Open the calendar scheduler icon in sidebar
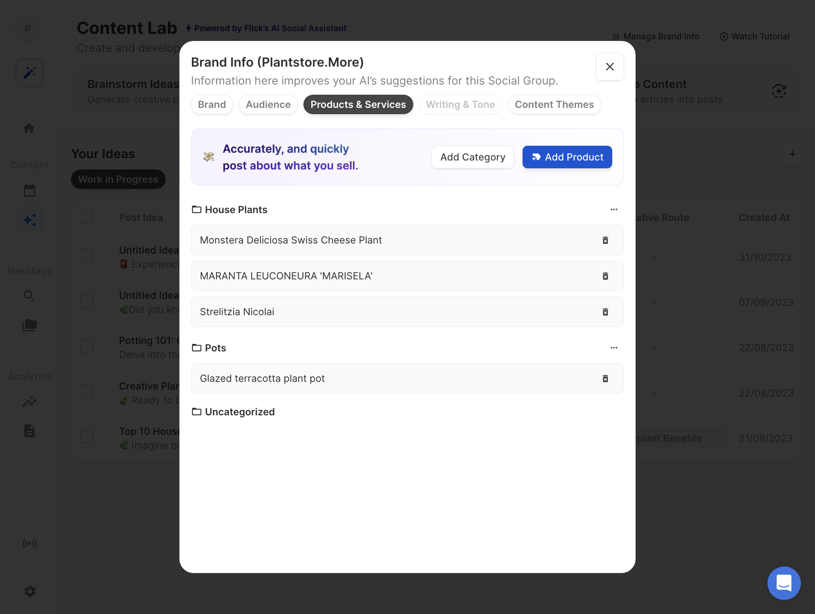815x614 pixels. pos(30,191)
